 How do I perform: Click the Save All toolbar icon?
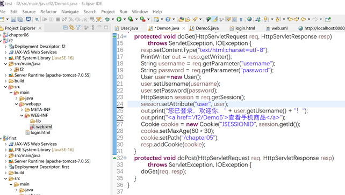[x=20, y=19]
